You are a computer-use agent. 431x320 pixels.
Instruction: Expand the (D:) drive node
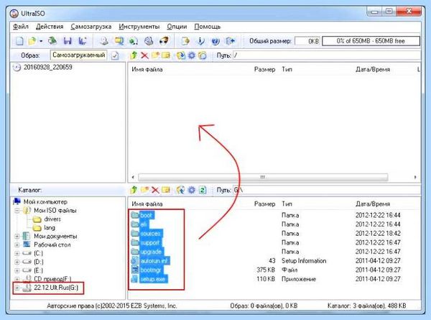pyautogui.click(x=17, y=262)
